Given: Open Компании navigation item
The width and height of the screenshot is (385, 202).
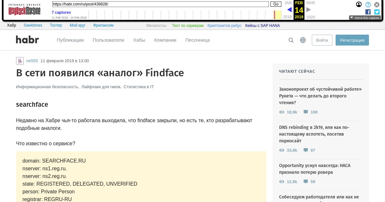Looking at the screenshot, I should [165, 40].
